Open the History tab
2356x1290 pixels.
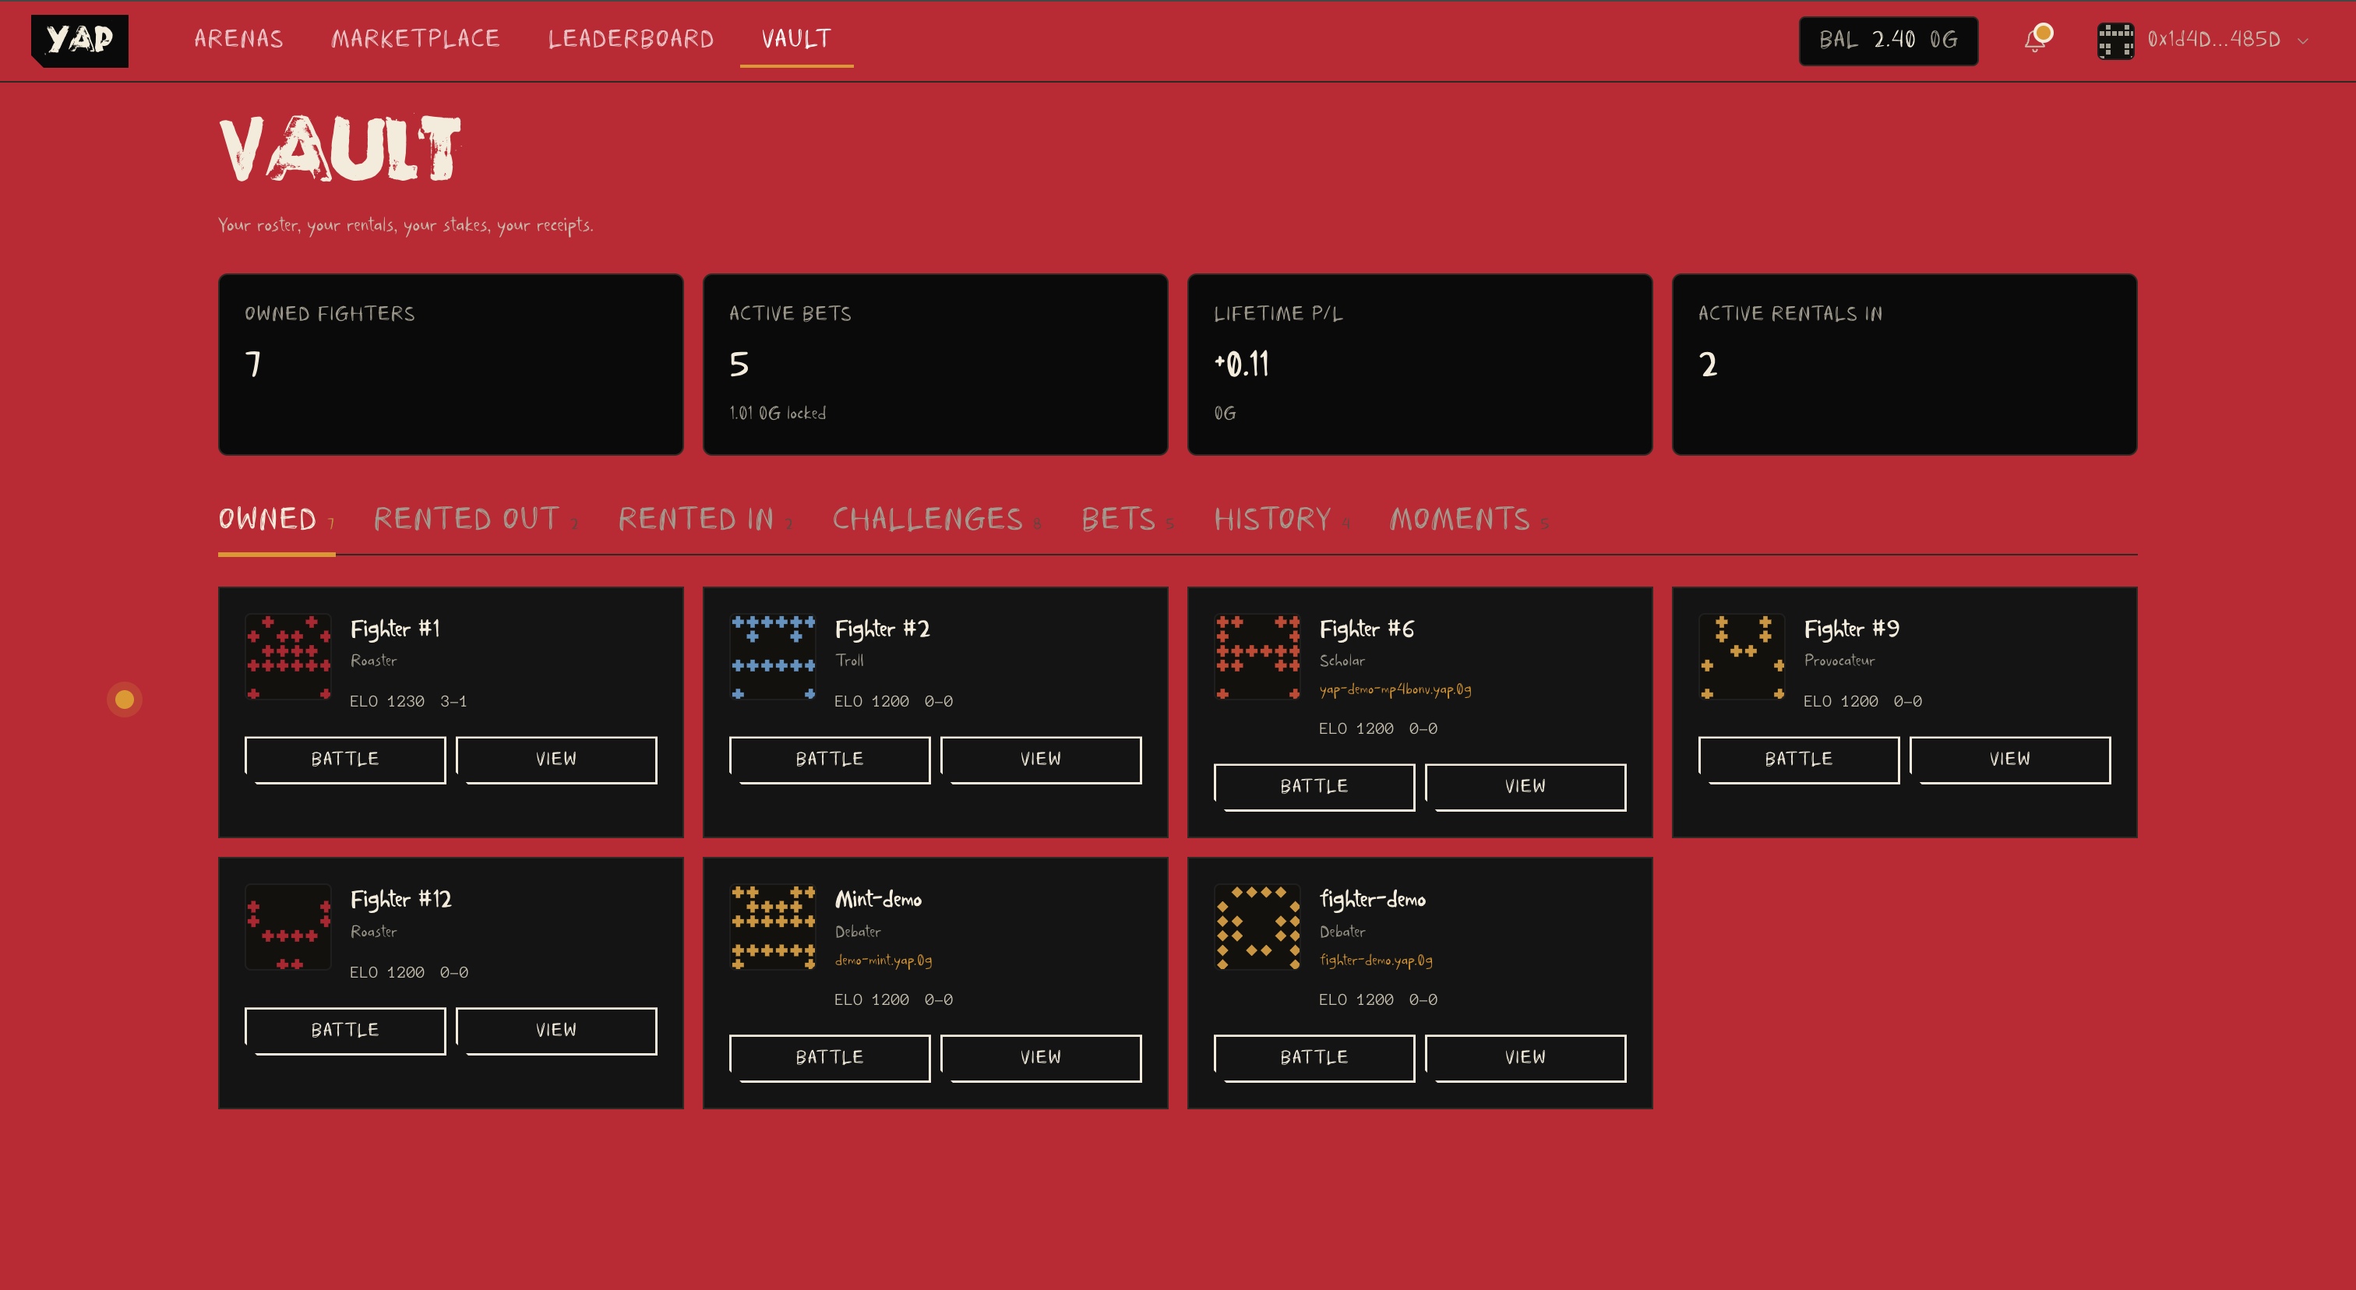(x=1282, y=520)
